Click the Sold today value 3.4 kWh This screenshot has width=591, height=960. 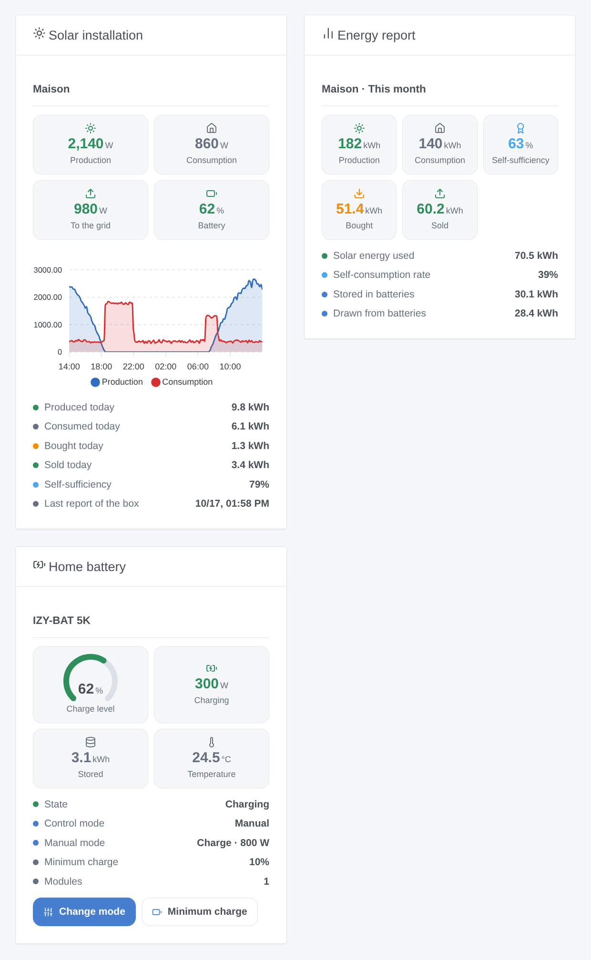click(250, 465)
